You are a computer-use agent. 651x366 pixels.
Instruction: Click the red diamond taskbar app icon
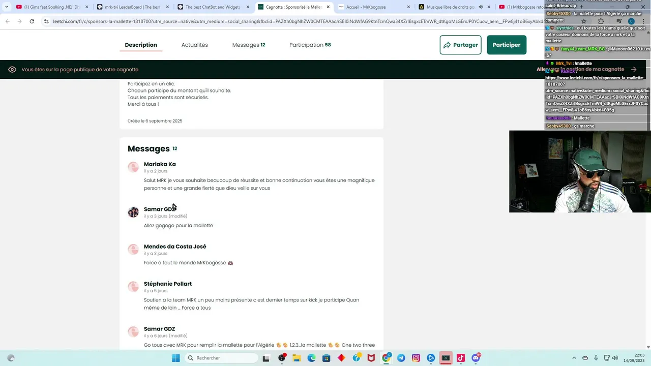tap(341, 358)
